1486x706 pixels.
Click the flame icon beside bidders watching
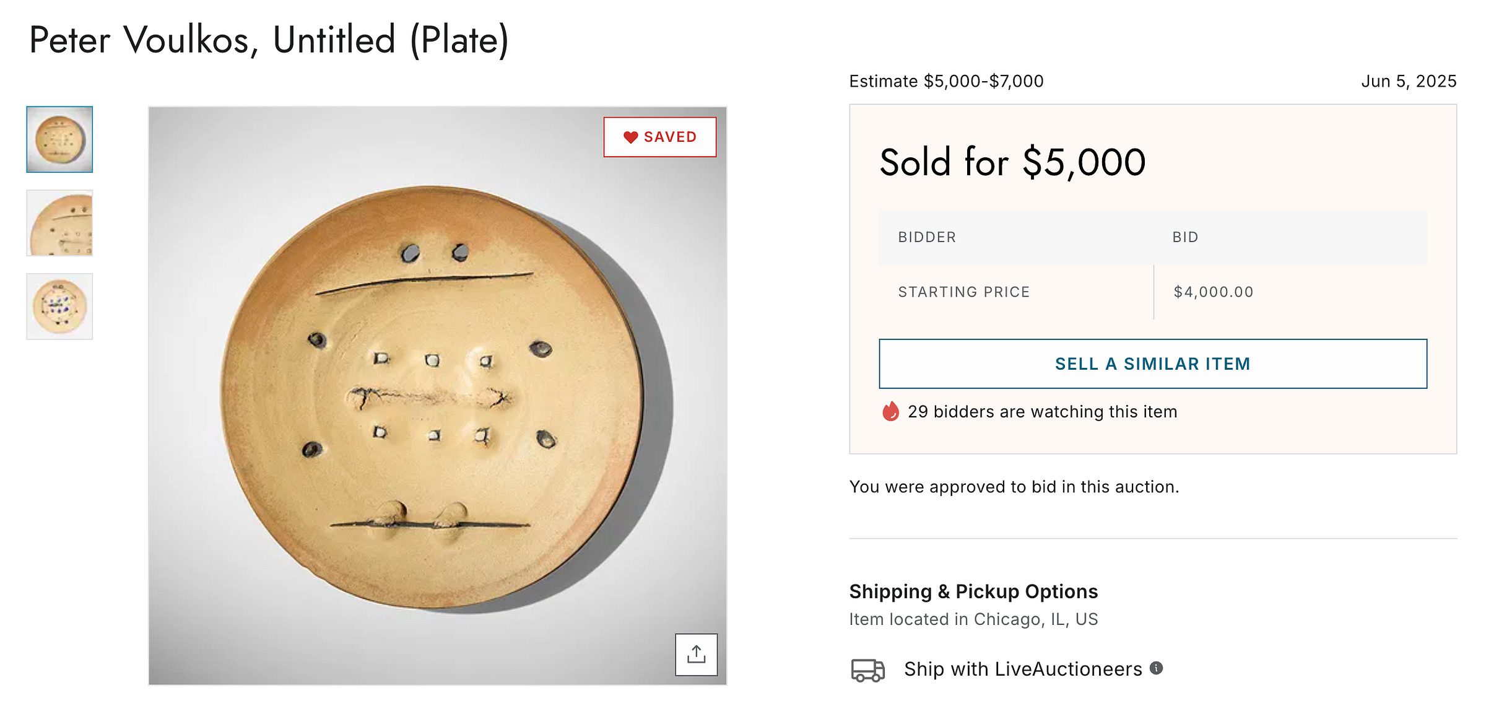click(x=890, y=411)
